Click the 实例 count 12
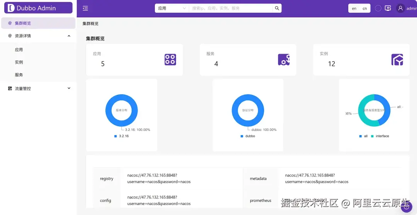The height and width of the screenshot is (215, 417). pos(332,64)
